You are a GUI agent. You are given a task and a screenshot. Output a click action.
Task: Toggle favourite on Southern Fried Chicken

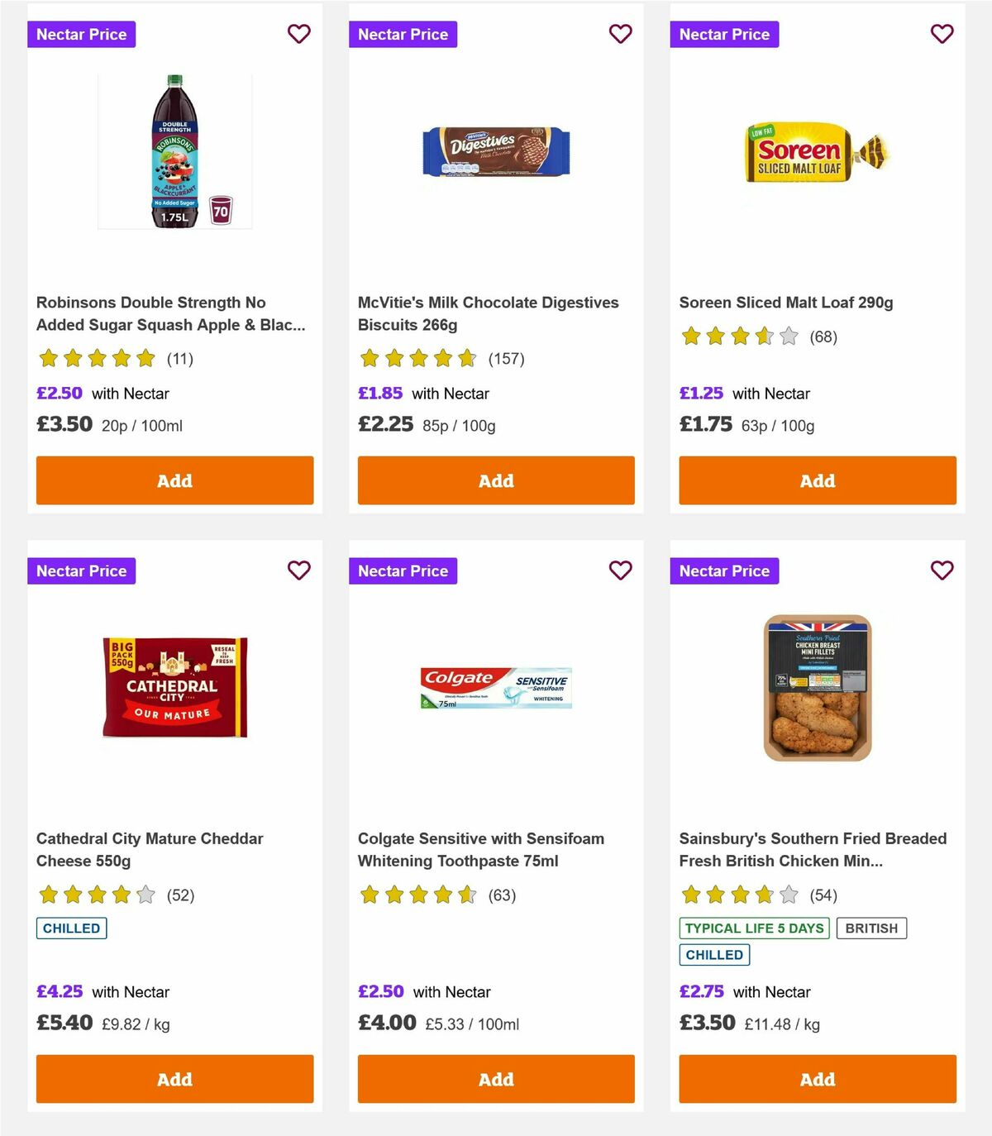tap(942, 570)
